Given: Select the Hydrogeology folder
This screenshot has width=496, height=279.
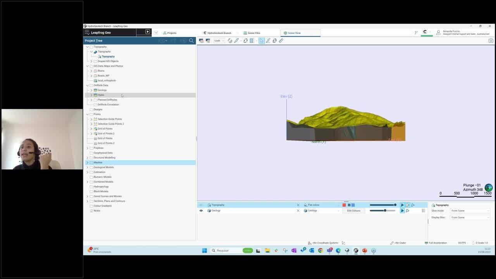Looking at the screenshot, I should tap(101, 186).
